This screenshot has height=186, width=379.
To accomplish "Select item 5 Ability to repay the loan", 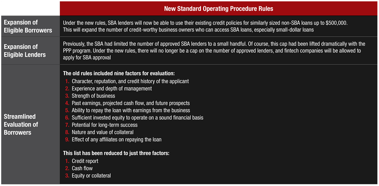I will pos(128,111).
